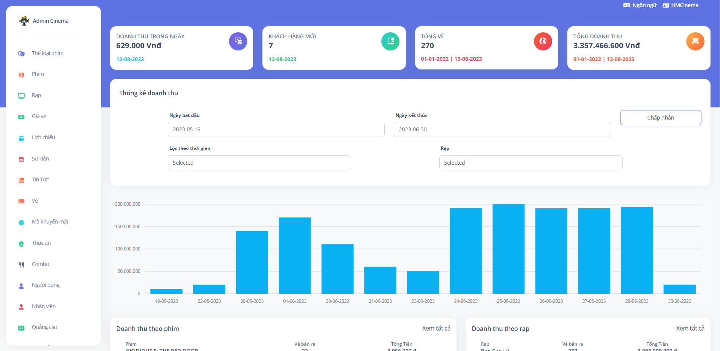Screen dimensions: 720x351
Task: Click Xem tất cả for Doanh thu theo rạp
Action: coord(690,328)
